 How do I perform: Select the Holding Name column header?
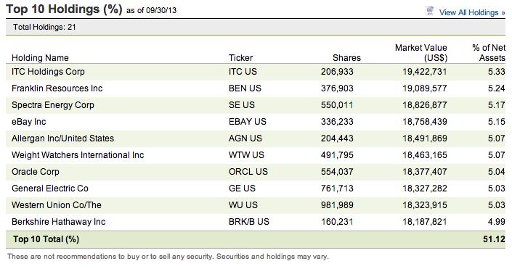point(40,58)
